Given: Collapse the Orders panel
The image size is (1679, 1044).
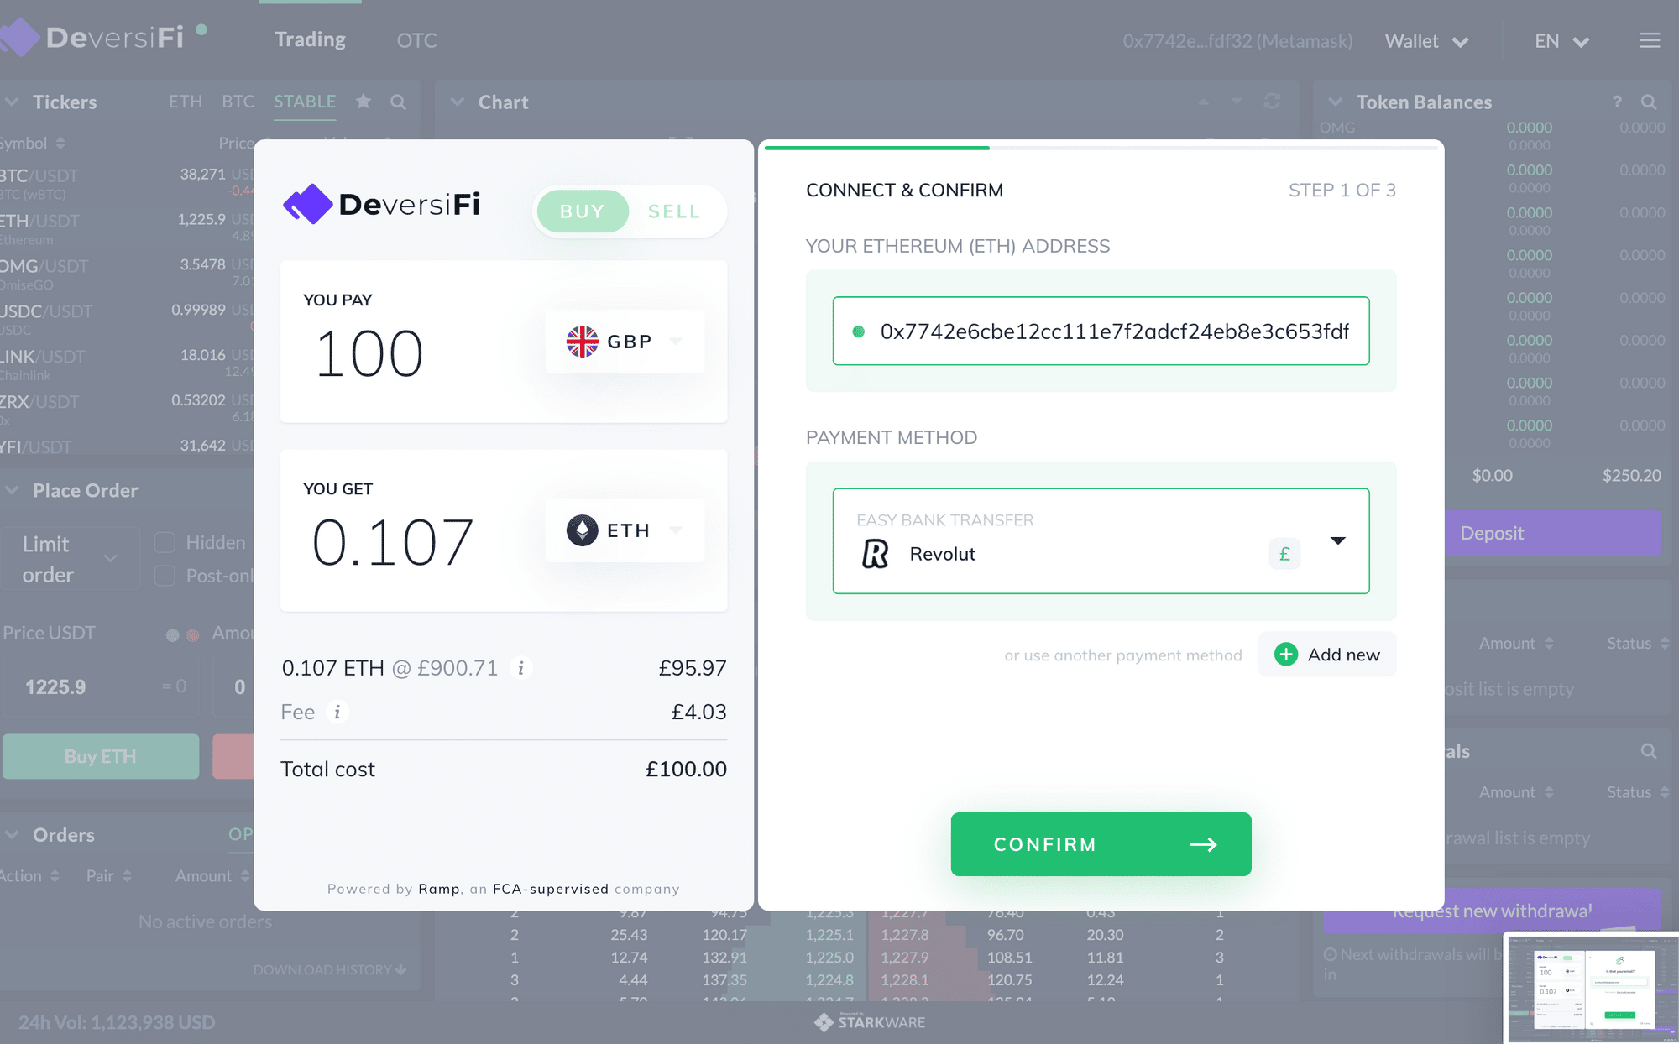Looking at the screenshot, I should [12, 835].
